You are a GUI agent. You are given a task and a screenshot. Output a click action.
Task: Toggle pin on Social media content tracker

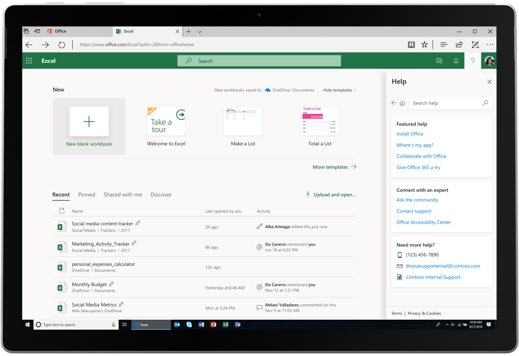click(x=137, y=224)
